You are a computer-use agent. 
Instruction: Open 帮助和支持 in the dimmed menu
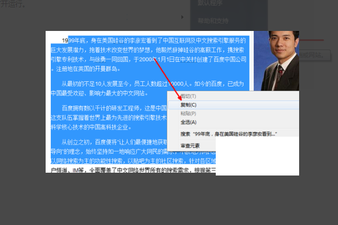pyautogui.click(x=213, y=21)
